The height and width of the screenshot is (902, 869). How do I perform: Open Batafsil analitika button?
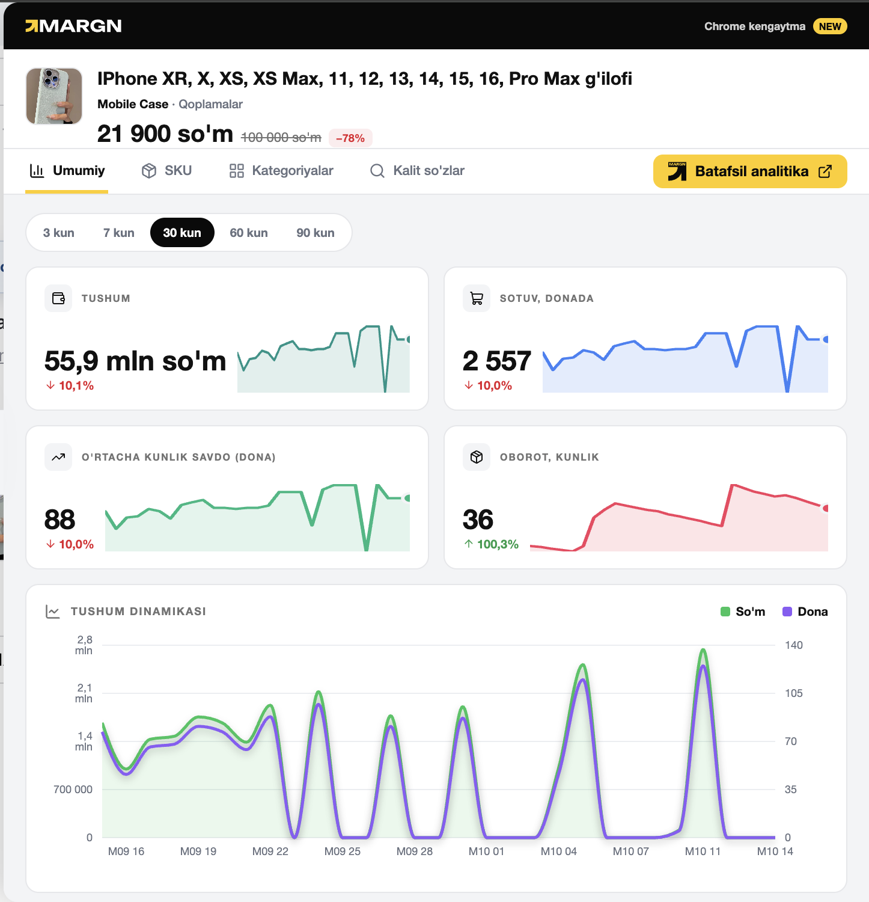tap(750, 171)
